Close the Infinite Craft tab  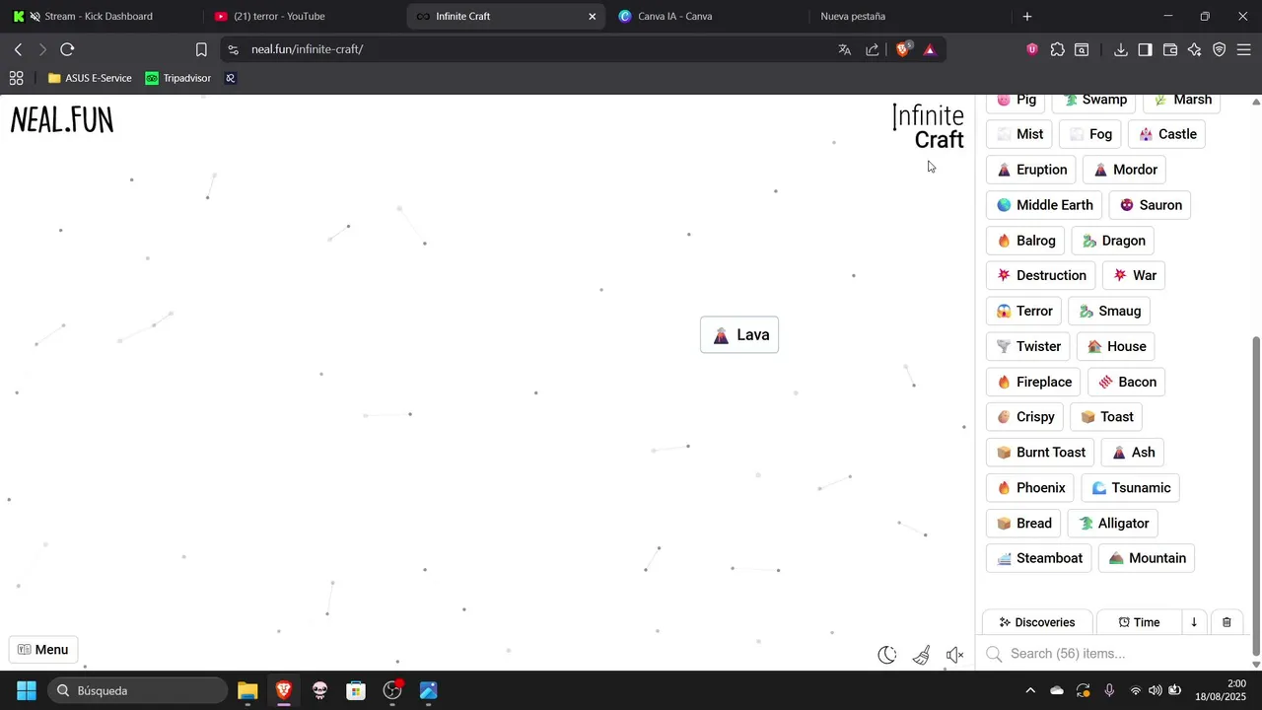[x=592, y=16]
